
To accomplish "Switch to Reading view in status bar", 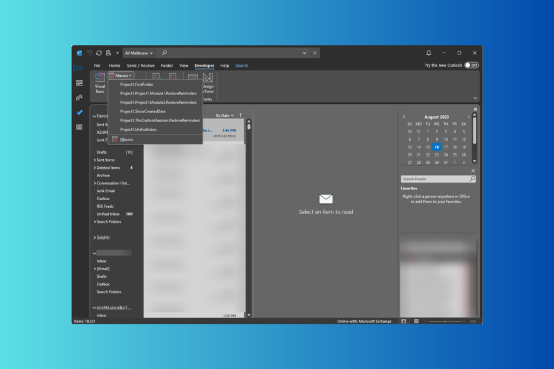I will (416, 320).
